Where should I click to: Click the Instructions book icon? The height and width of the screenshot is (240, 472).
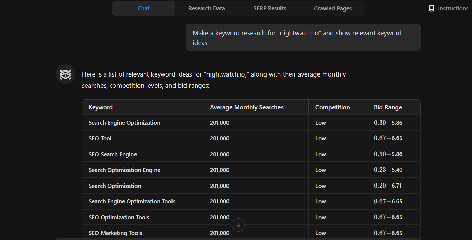432,8
